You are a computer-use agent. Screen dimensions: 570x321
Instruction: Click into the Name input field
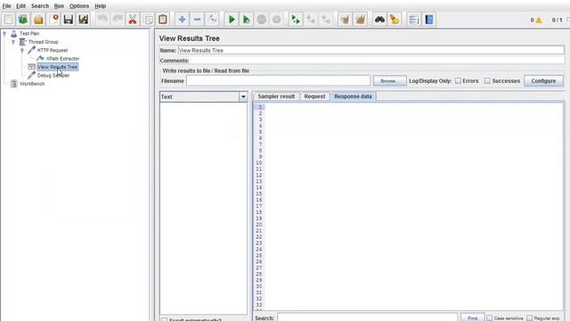(371, 50)
